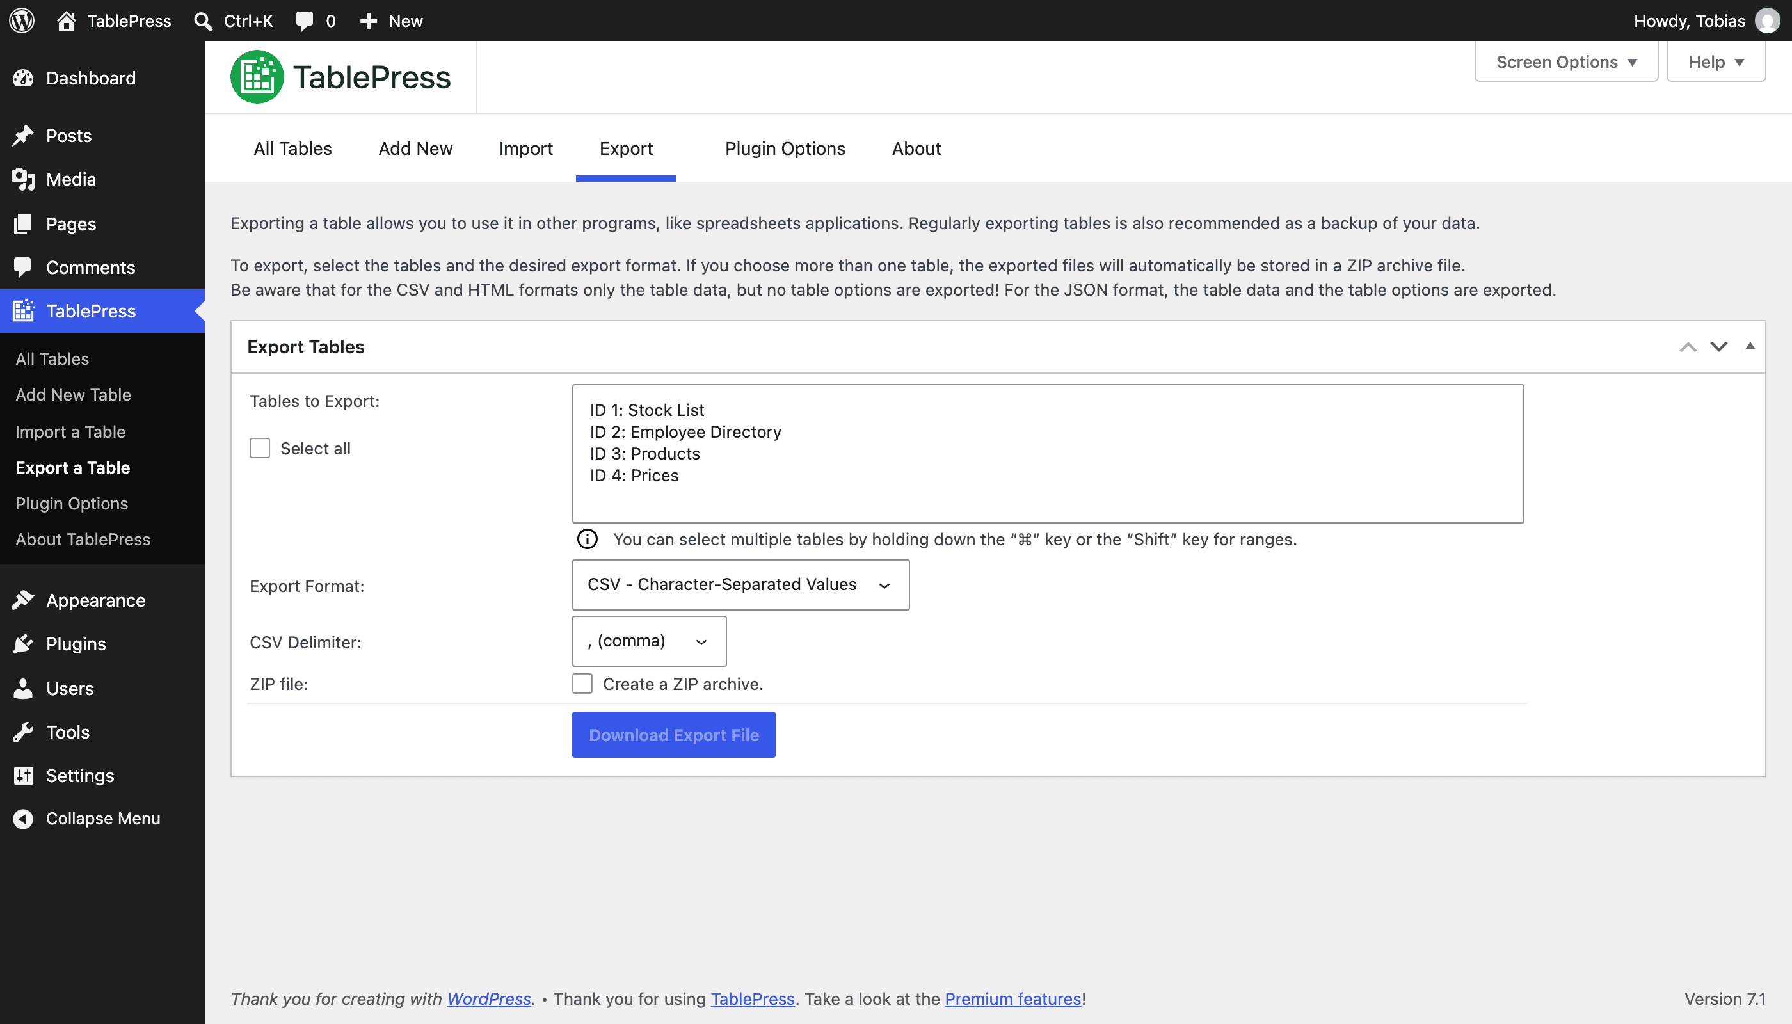Viewport: 1792px width, 1024px height.
Task: Switch to the Import tab
Action: [x=526, y=148]
